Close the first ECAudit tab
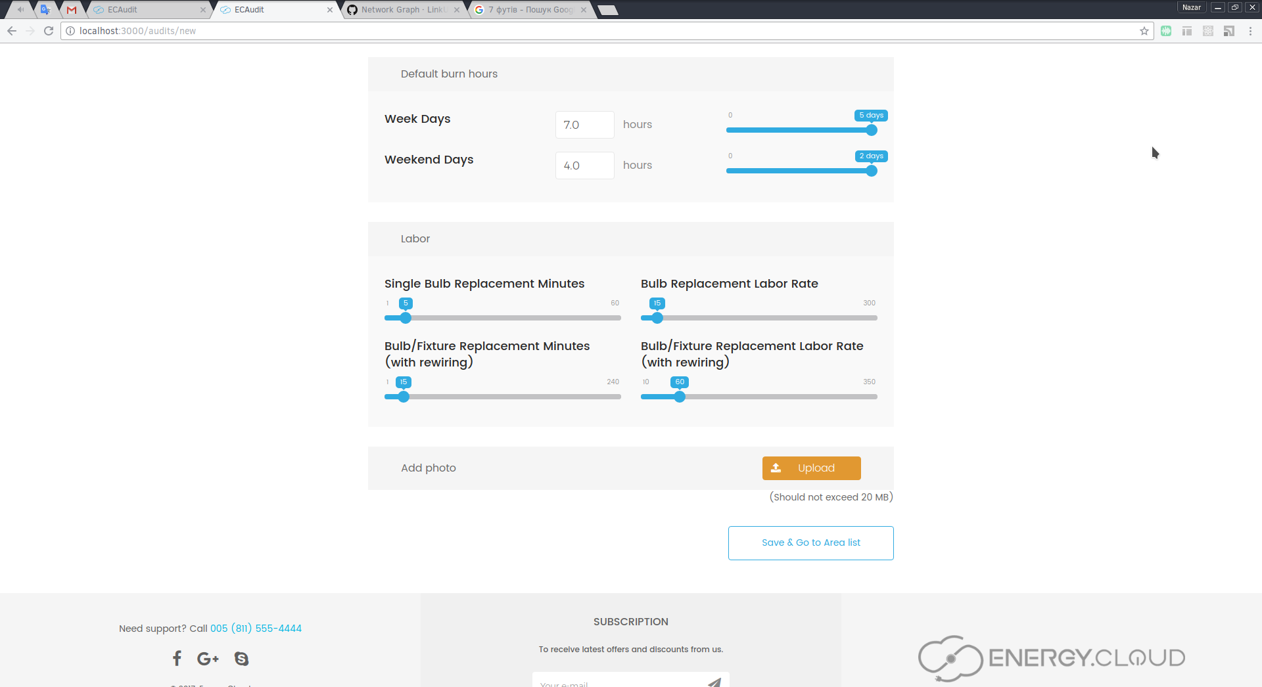This screenshot has width=1262, height=687. (x=203, y=10)
